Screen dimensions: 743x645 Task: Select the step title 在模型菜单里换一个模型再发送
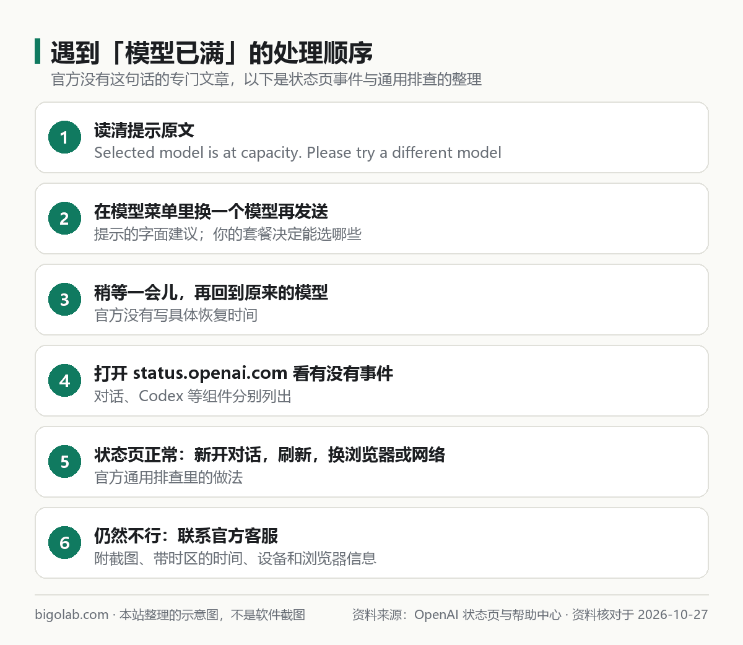tap(211, 211)
